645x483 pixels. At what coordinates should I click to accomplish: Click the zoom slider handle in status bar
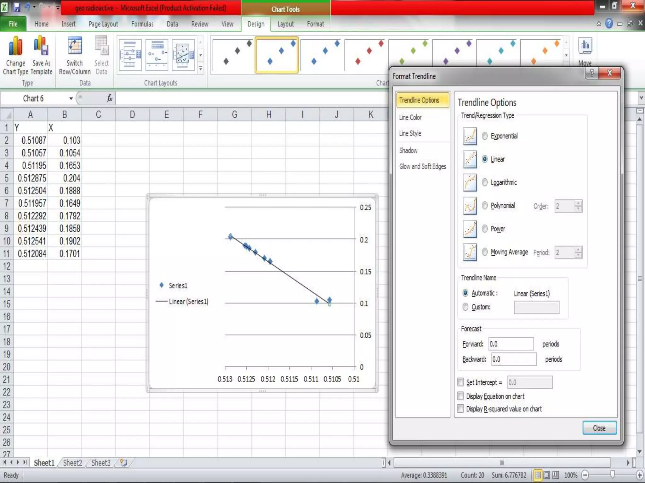(613, 475)
